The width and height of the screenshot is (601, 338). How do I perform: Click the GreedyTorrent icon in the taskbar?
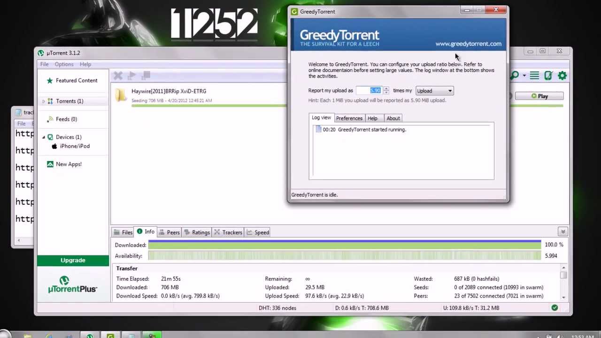(x=110, y=336)
